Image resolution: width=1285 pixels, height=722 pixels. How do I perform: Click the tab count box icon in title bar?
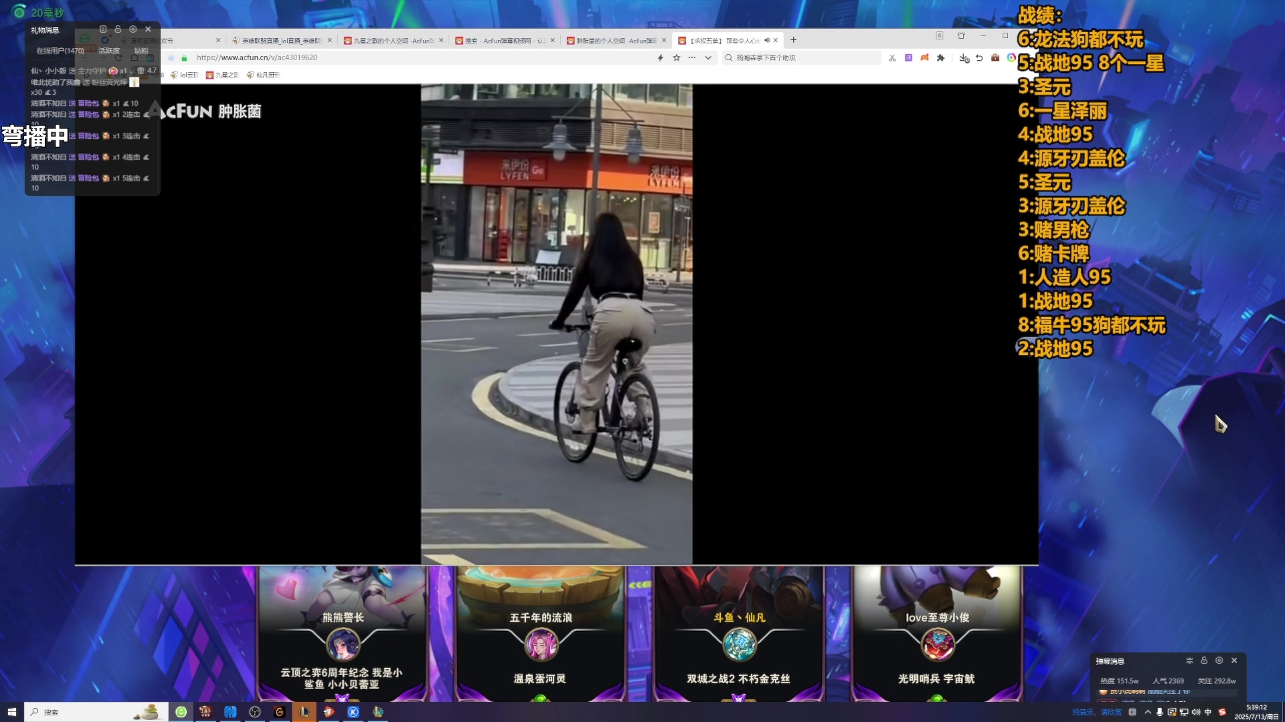[x=940, y=36]
